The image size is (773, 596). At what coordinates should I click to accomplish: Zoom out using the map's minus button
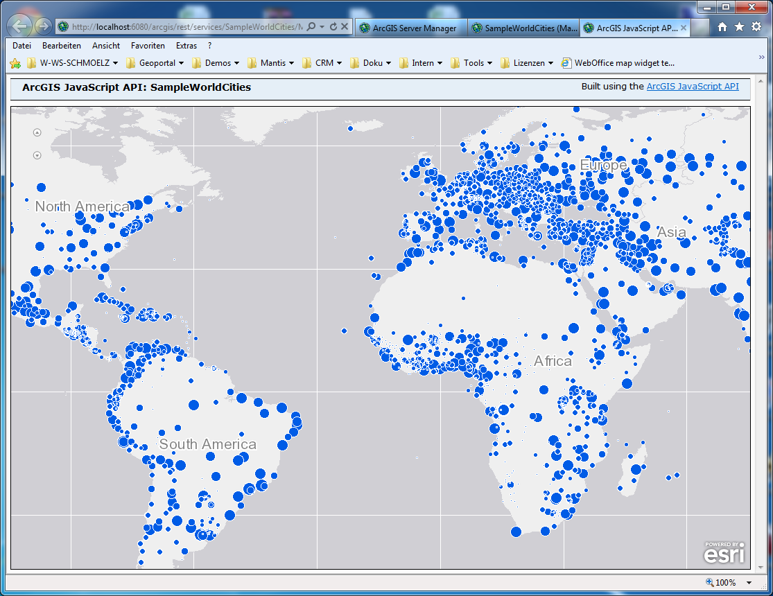click(37, 155)
